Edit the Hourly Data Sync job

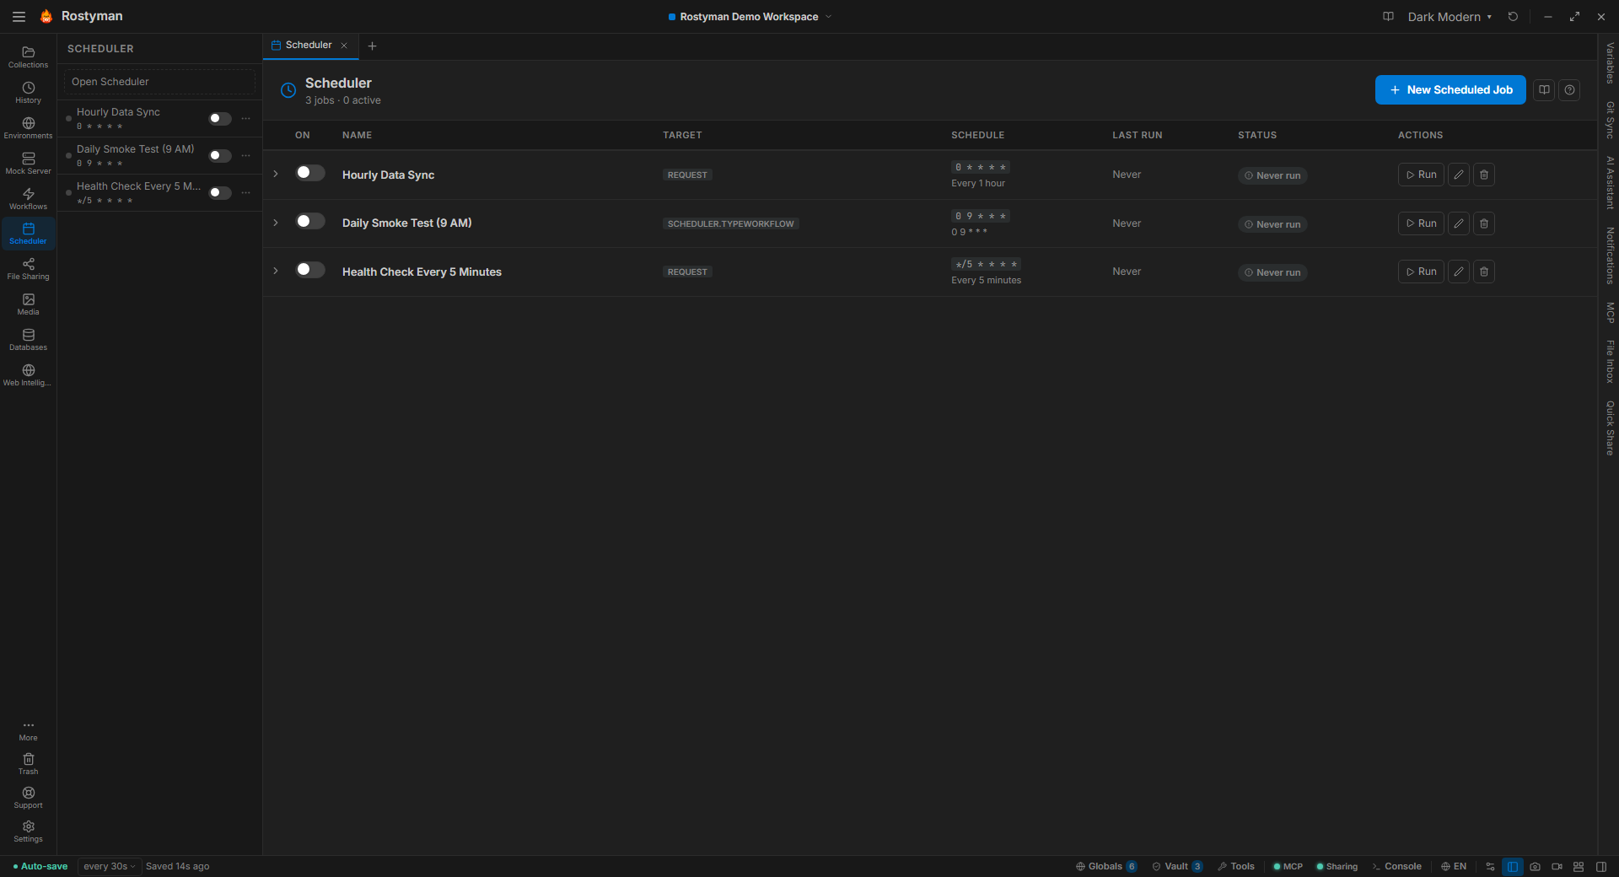(1458, 175)
